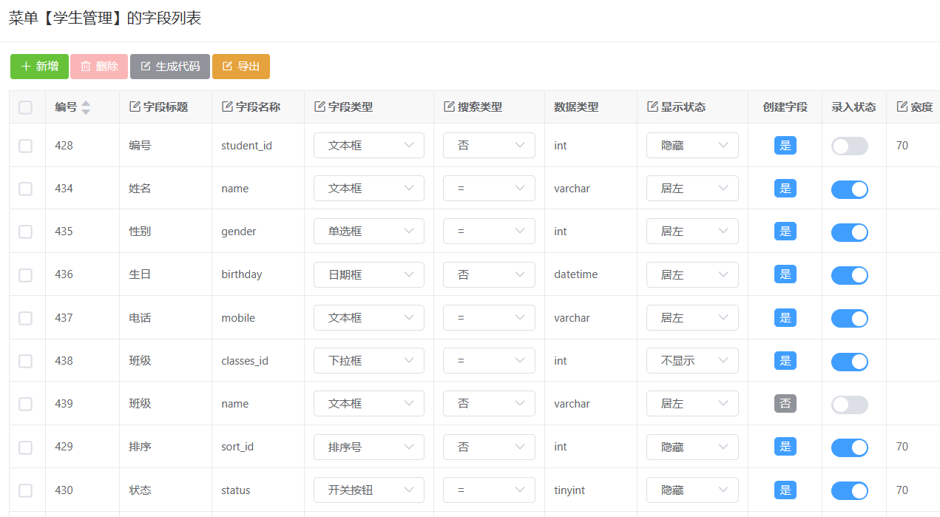940x517 pixels.
Task: Expand 显示状态 dropdown for classes_id row
Action: [x=692, y=361]
